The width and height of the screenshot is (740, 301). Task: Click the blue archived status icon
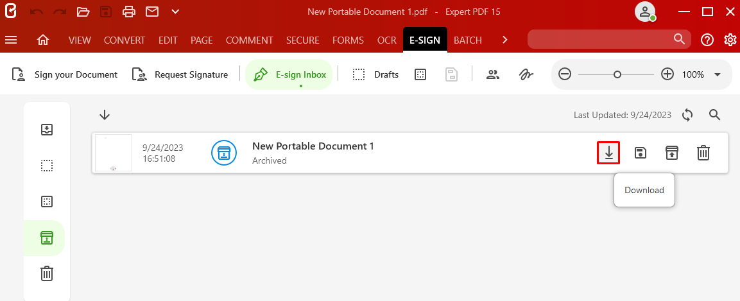click(223, 153)
